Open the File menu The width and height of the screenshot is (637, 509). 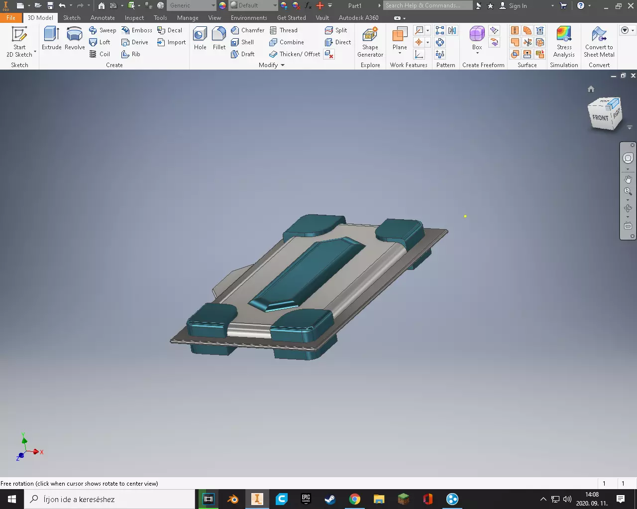tap(11, 17)
